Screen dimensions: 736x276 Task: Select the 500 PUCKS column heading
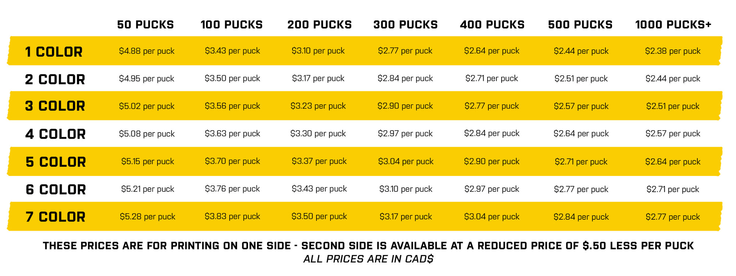[x=580, y=25]
